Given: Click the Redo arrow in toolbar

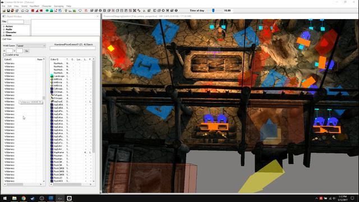Looking at the screenshot, I should [27, 11].
